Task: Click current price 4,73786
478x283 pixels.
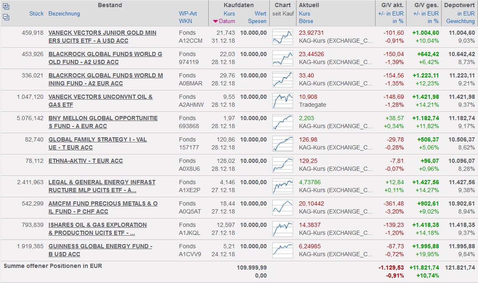Action: pyautogui.click(x=310, y=182)
